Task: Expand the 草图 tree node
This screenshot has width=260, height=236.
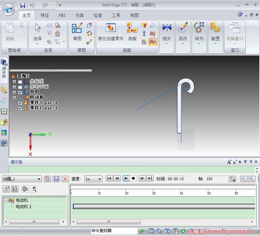Action: [x=15, y=92]
